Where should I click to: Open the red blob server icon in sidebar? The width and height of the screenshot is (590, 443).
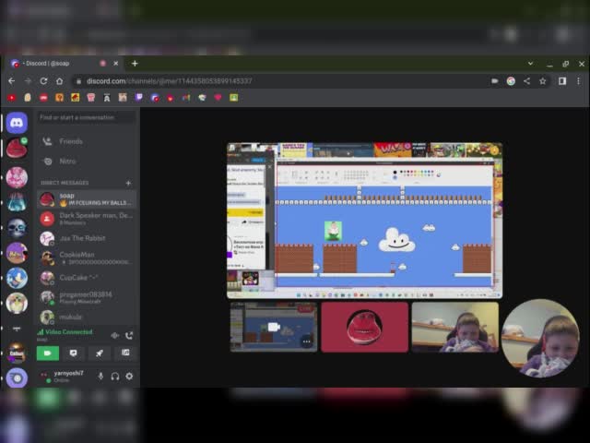(x=17, y=148)
